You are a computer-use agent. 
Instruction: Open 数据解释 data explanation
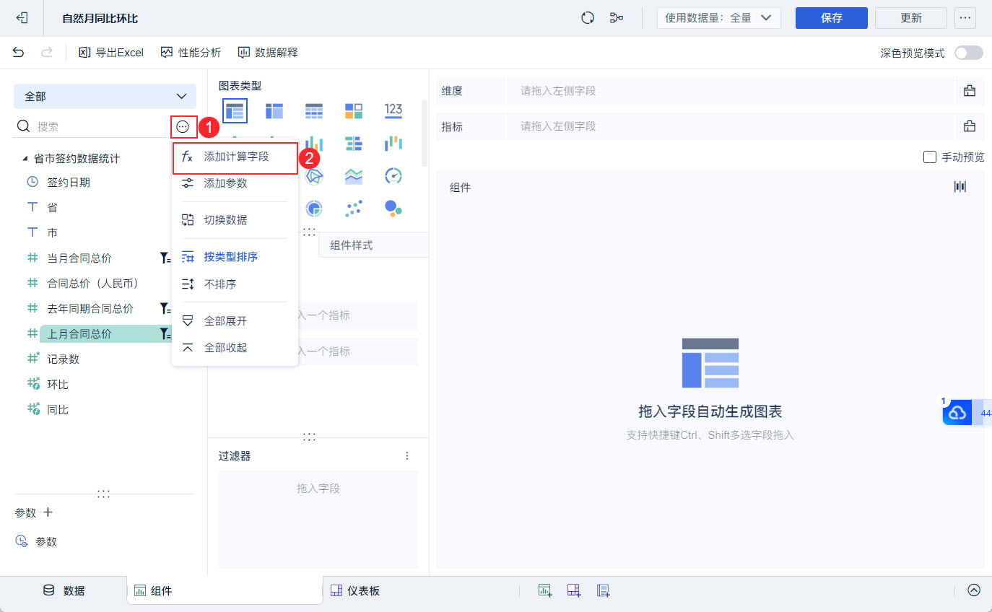tap(268, 53)
